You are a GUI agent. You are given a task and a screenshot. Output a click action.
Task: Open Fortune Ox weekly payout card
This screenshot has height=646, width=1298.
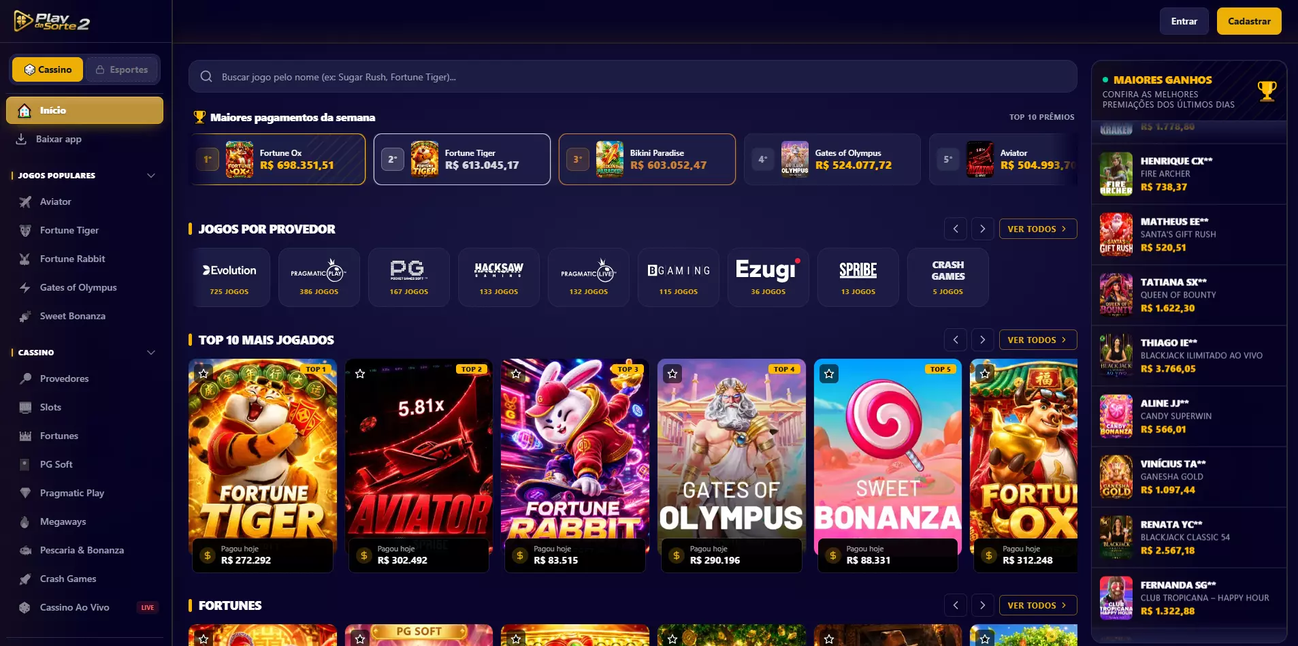point(277,159)
